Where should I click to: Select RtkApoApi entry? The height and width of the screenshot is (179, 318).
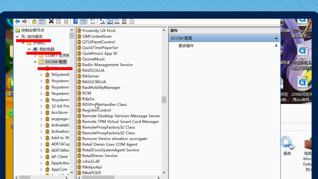(x=92, y=167)
